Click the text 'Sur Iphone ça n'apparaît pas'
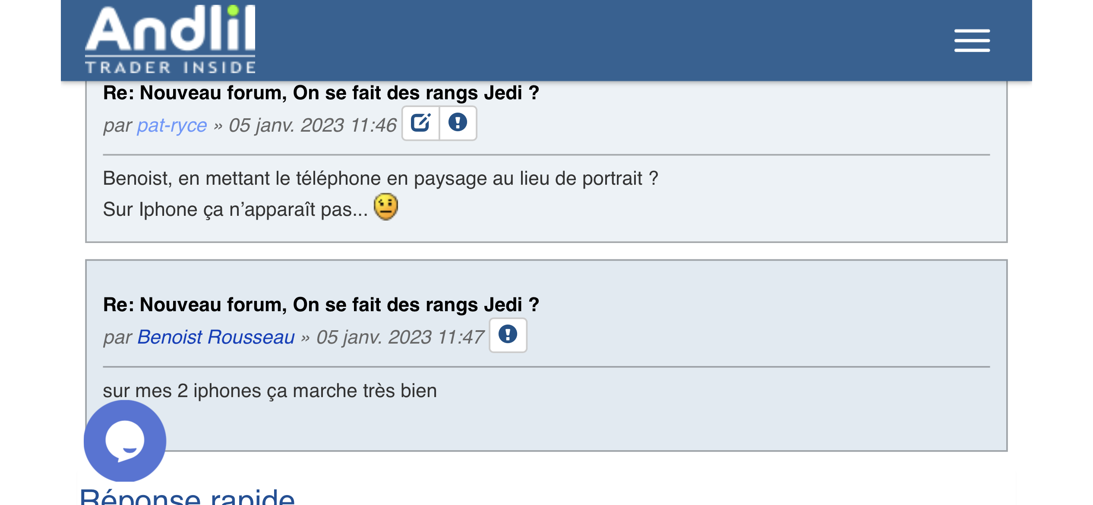1093x505 pixels. (x=235, y=210)
